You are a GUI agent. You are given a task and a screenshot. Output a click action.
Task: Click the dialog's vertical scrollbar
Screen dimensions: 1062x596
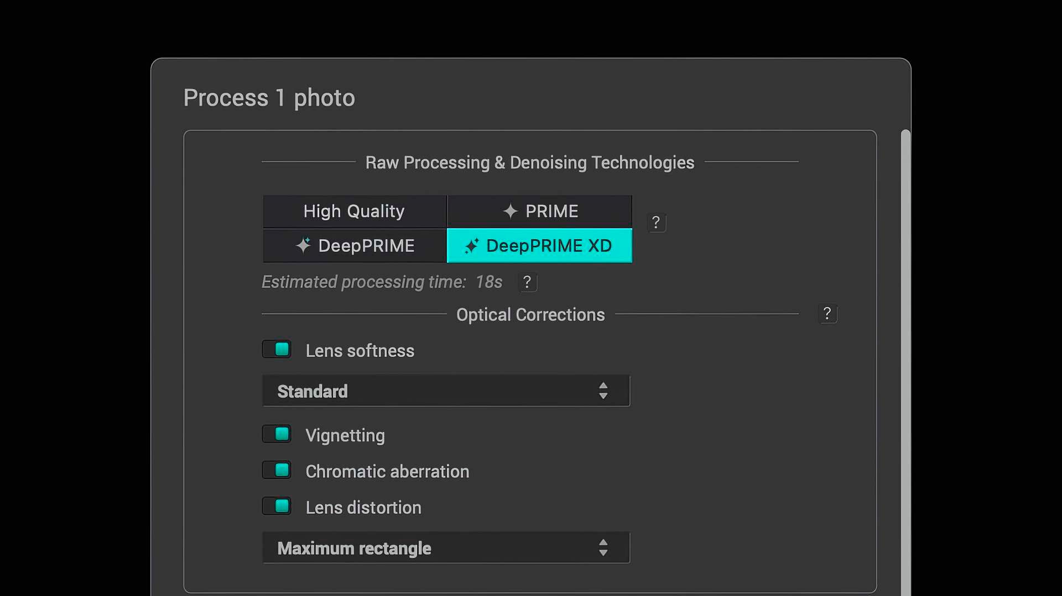905,359
